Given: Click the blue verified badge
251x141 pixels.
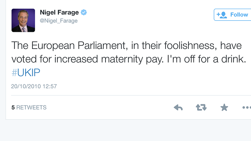Looking at the screenshot, I should pyautogui.click(x=84, y=12).
